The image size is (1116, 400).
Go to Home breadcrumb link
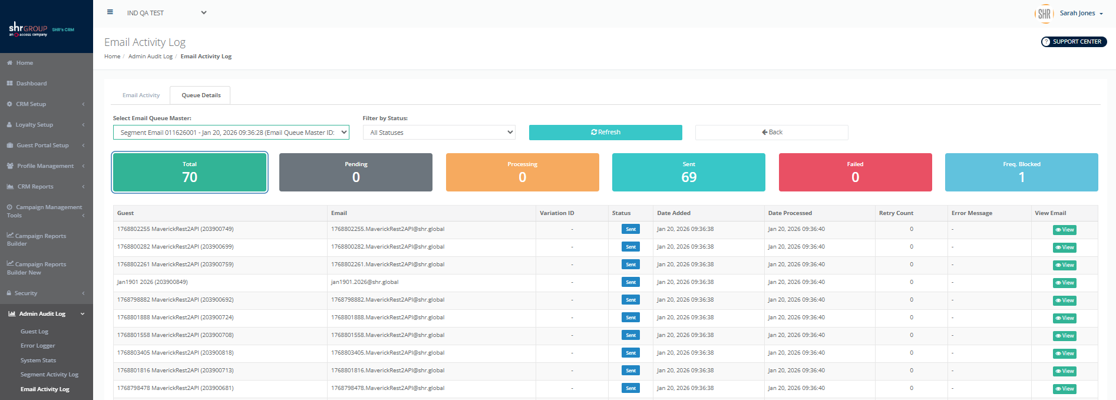click(x=112, y=57)
